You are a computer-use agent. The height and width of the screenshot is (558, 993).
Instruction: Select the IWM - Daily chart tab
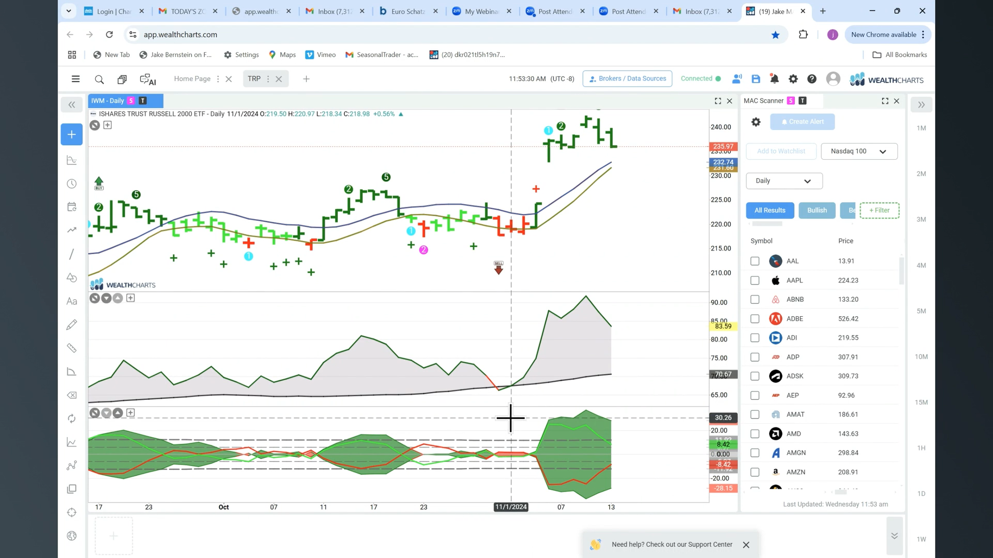(126, 101)
